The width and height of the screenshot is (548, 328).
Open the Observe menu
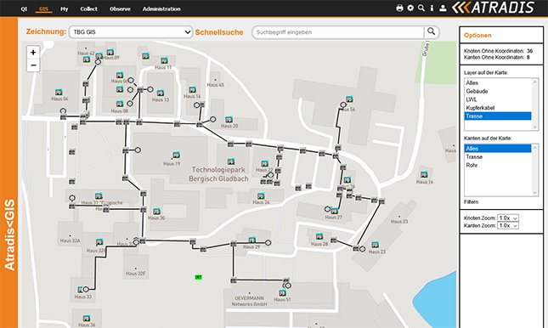[x=120, y=8]
